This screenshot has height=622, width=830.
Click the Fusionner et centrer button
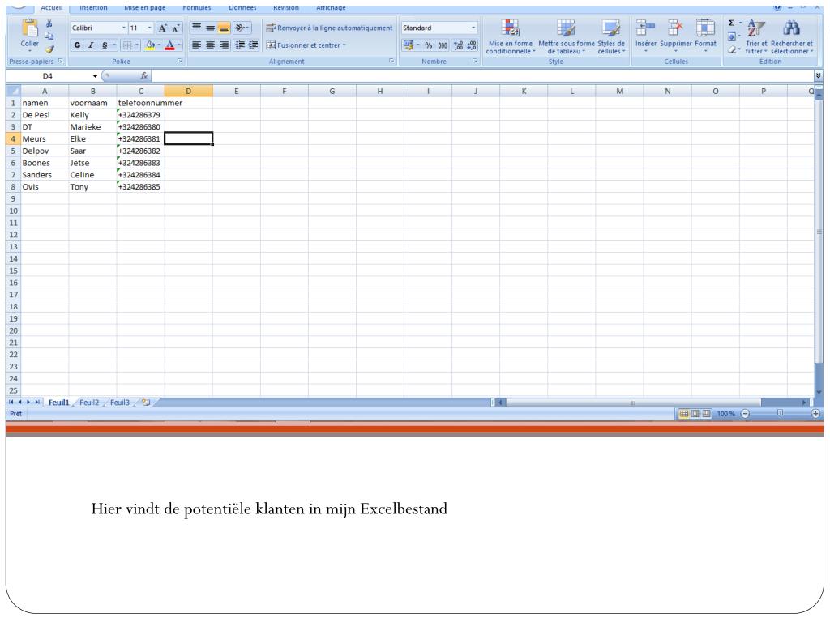pos(306,45)
